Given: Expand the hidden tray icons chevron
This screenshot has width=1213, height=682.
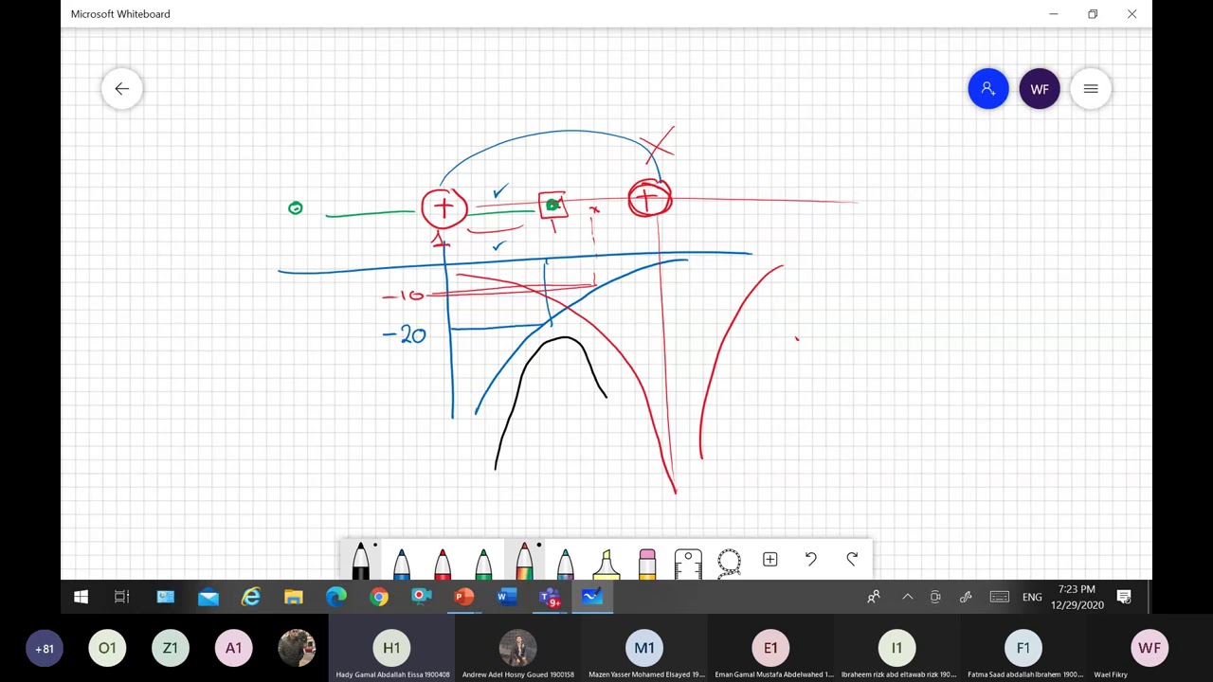Looking at the screenshot, I should click(x=907, y=597).
